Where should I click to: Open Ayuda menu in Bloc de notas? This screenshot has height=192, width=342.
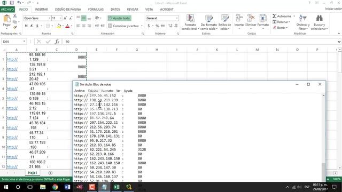[x=128, y=91]
